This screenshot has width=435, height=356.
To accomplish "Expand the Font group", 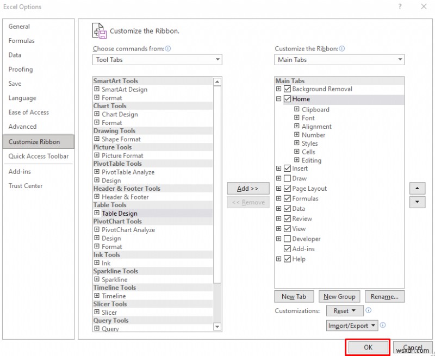I will pos(296,117).
